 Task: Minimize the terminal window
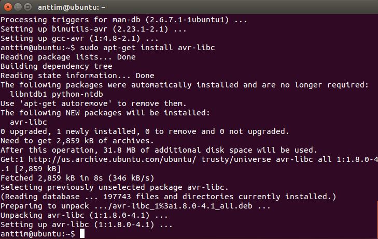click(x=18, y=7)
